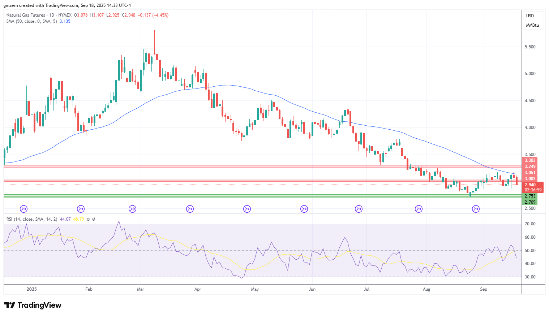Select the contract switch marker just before Mar
Screen dimensions: 549x316
point(133,209)
